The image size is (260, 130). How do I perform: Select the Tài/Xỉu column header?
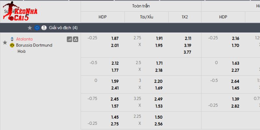pos(146,17)
